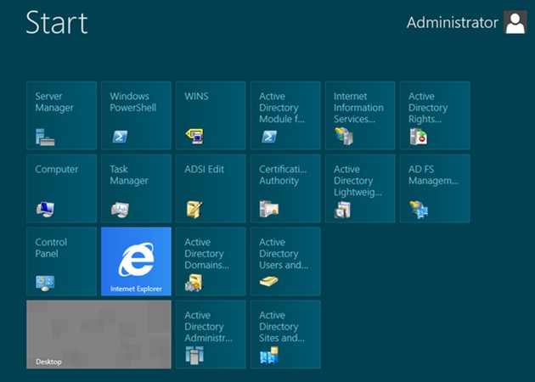
Task: Switch to the Desktop tile
Action: (x=99, y=334)
